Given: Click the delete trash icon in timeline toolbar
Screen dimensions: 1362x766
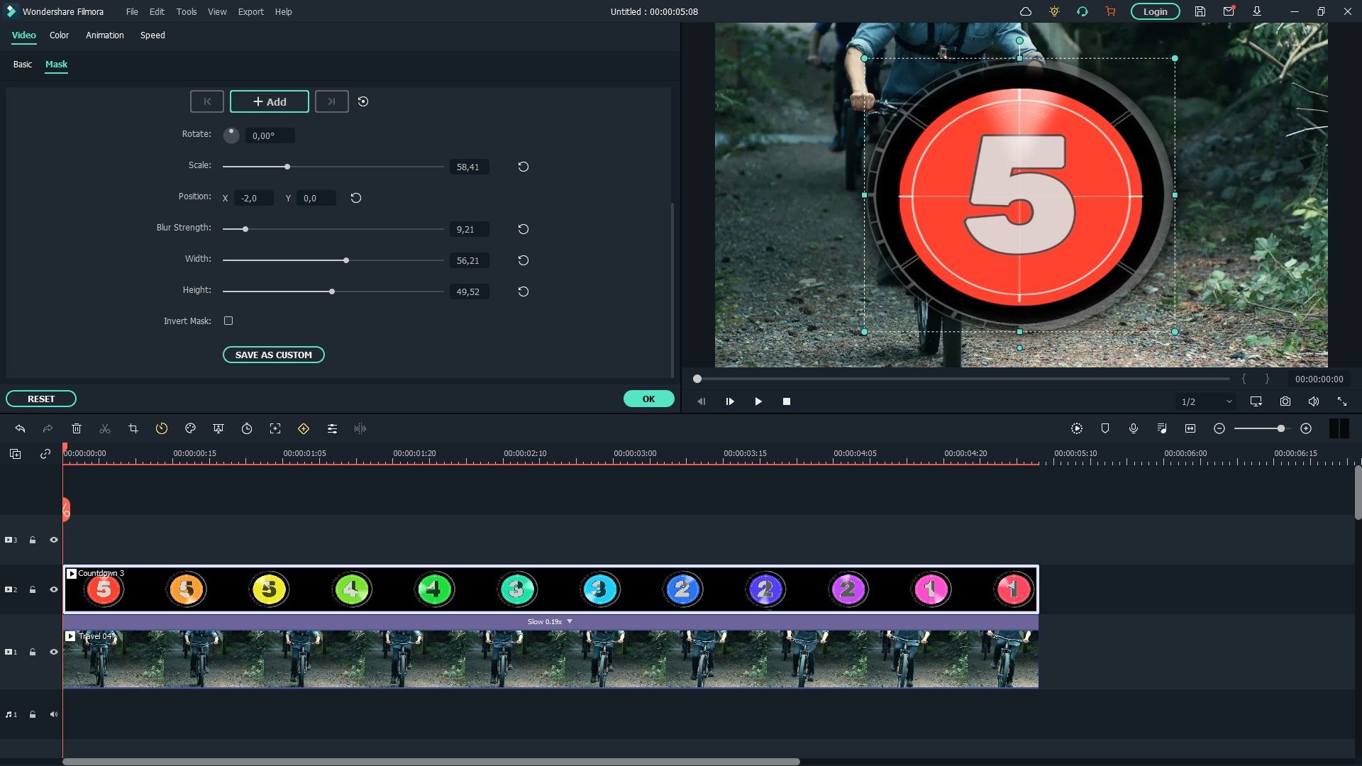Looking at the screenshot, I should [x=77, y=428].
